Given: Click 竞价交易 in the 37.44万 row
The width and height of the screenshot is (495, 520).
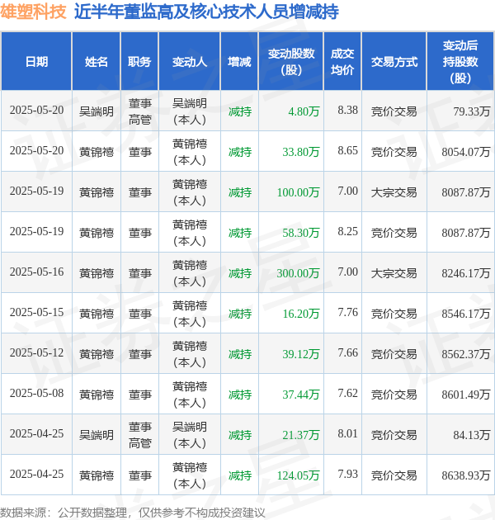Looking at the screenshot, I should click(394, 395).
